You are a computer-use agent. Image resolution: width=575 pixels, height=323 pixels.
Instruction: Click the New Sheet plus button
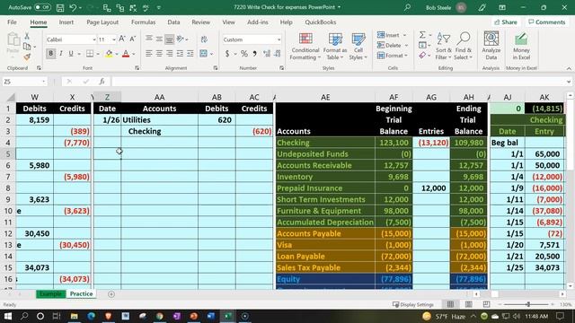[x=111, y=294]
